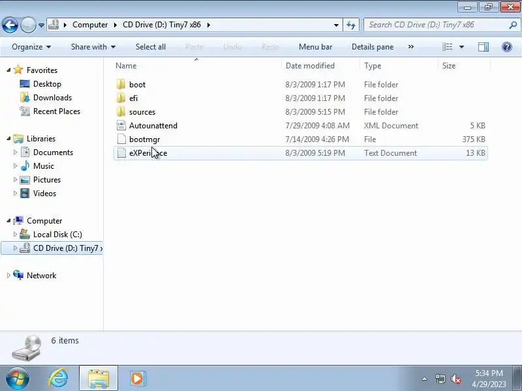Launch Internet Explorer from taskbar
Image resolution: width=522 pixels, height=391 pixels.
[58, 379]
